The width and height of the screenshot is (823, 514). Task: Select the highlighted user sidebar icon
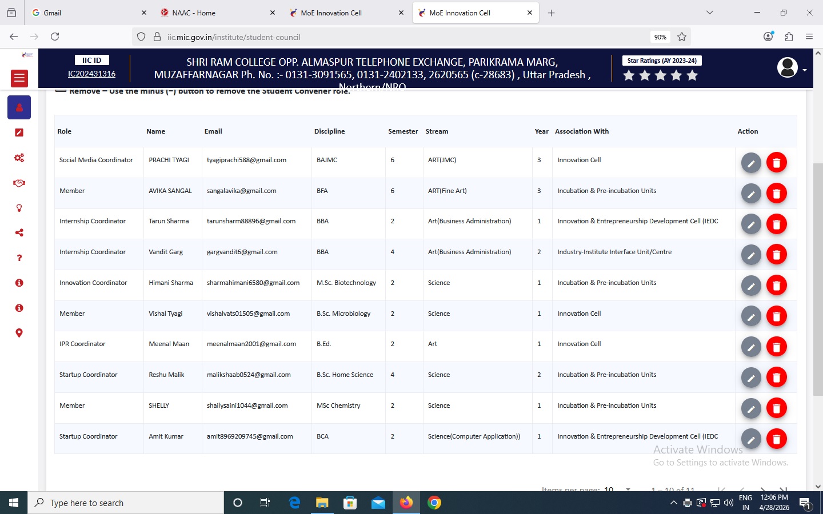coord(19,107)
